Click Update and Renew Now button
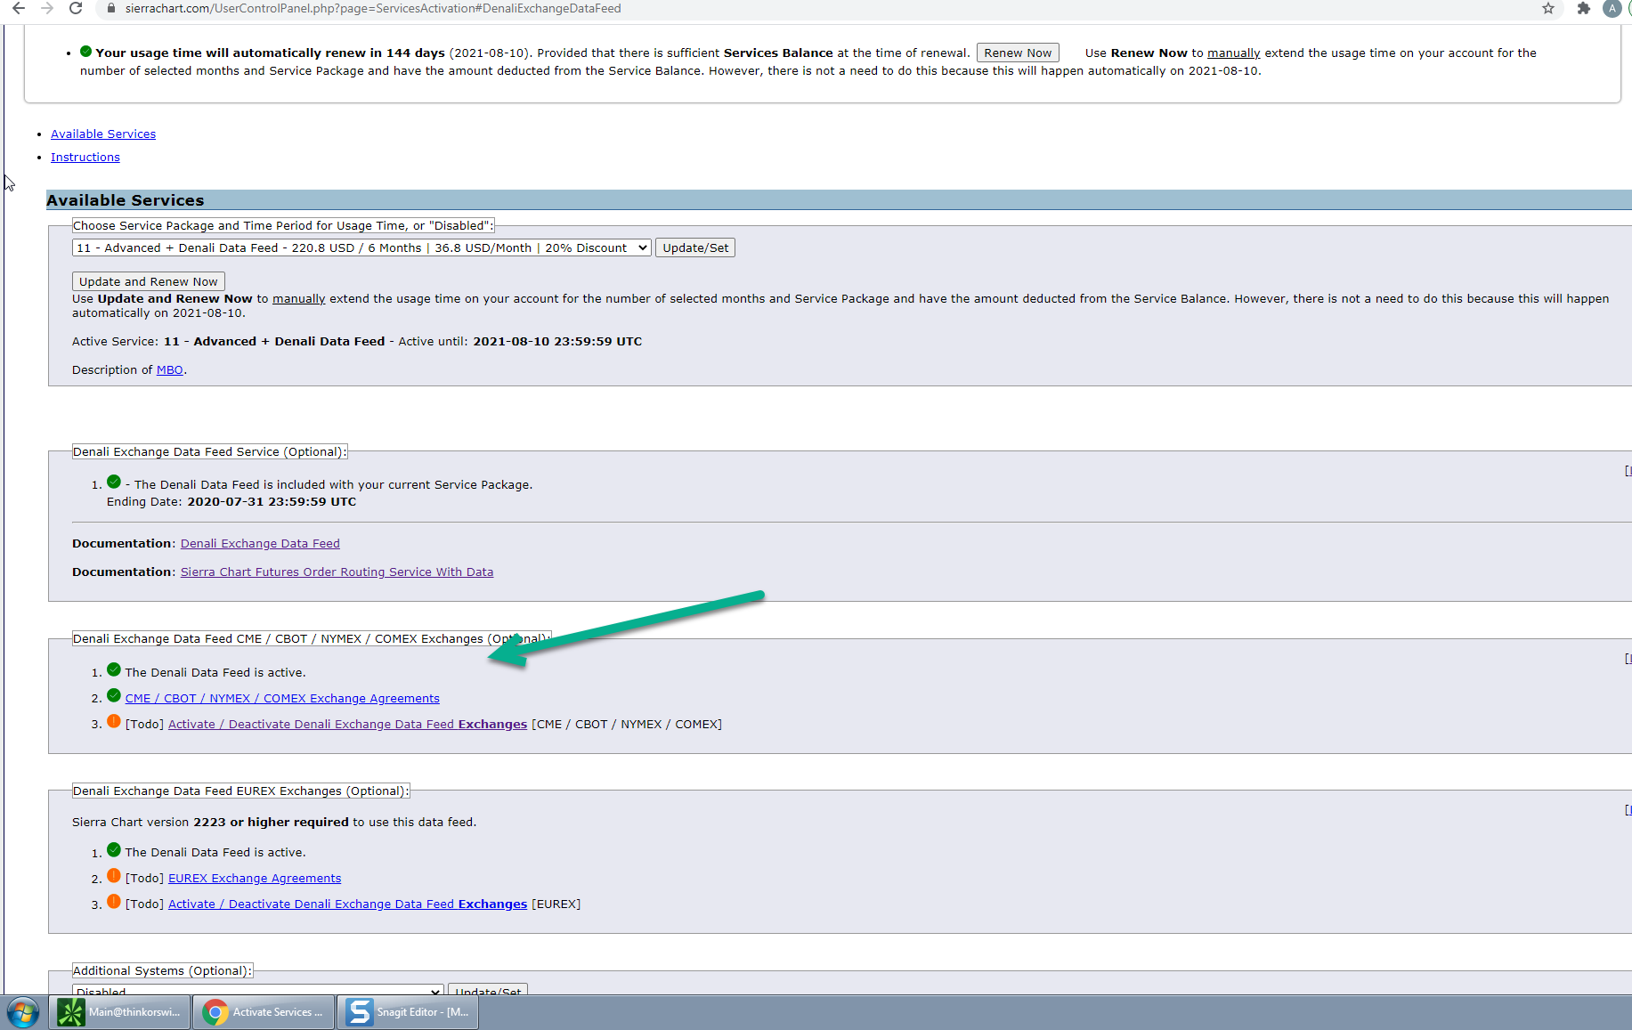 point(149,281)
